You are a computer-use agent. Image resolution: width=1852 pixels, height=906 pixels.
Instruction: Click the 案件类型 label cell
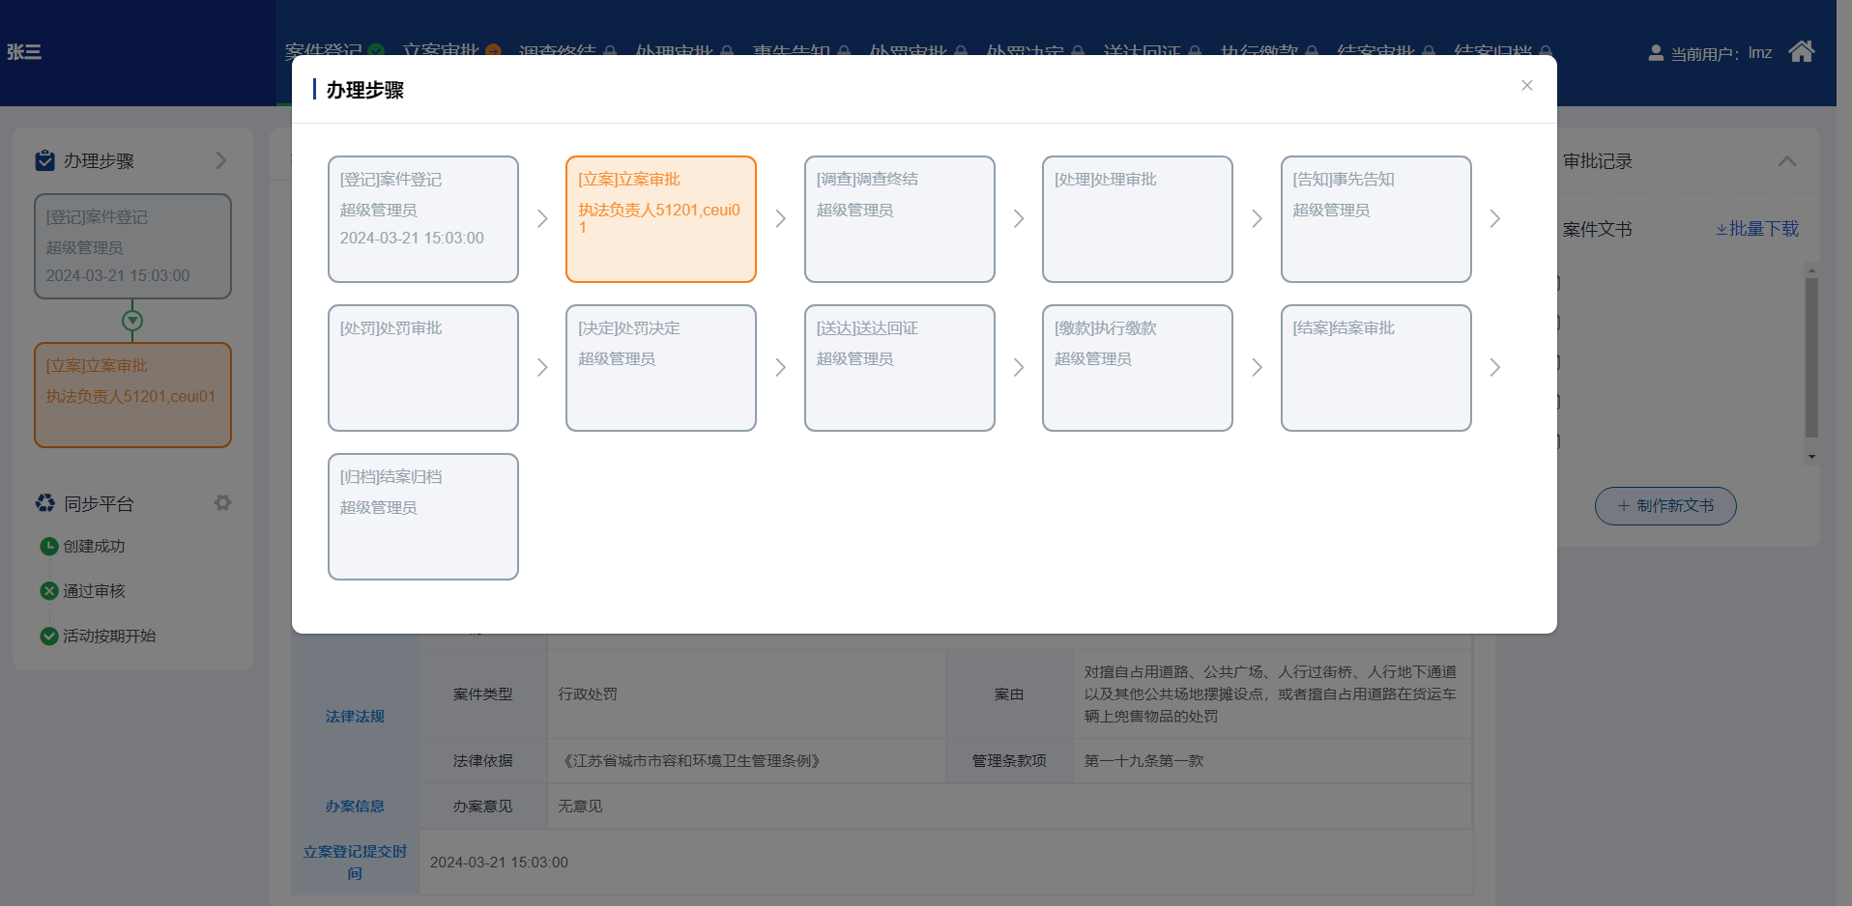pos(483,694)
